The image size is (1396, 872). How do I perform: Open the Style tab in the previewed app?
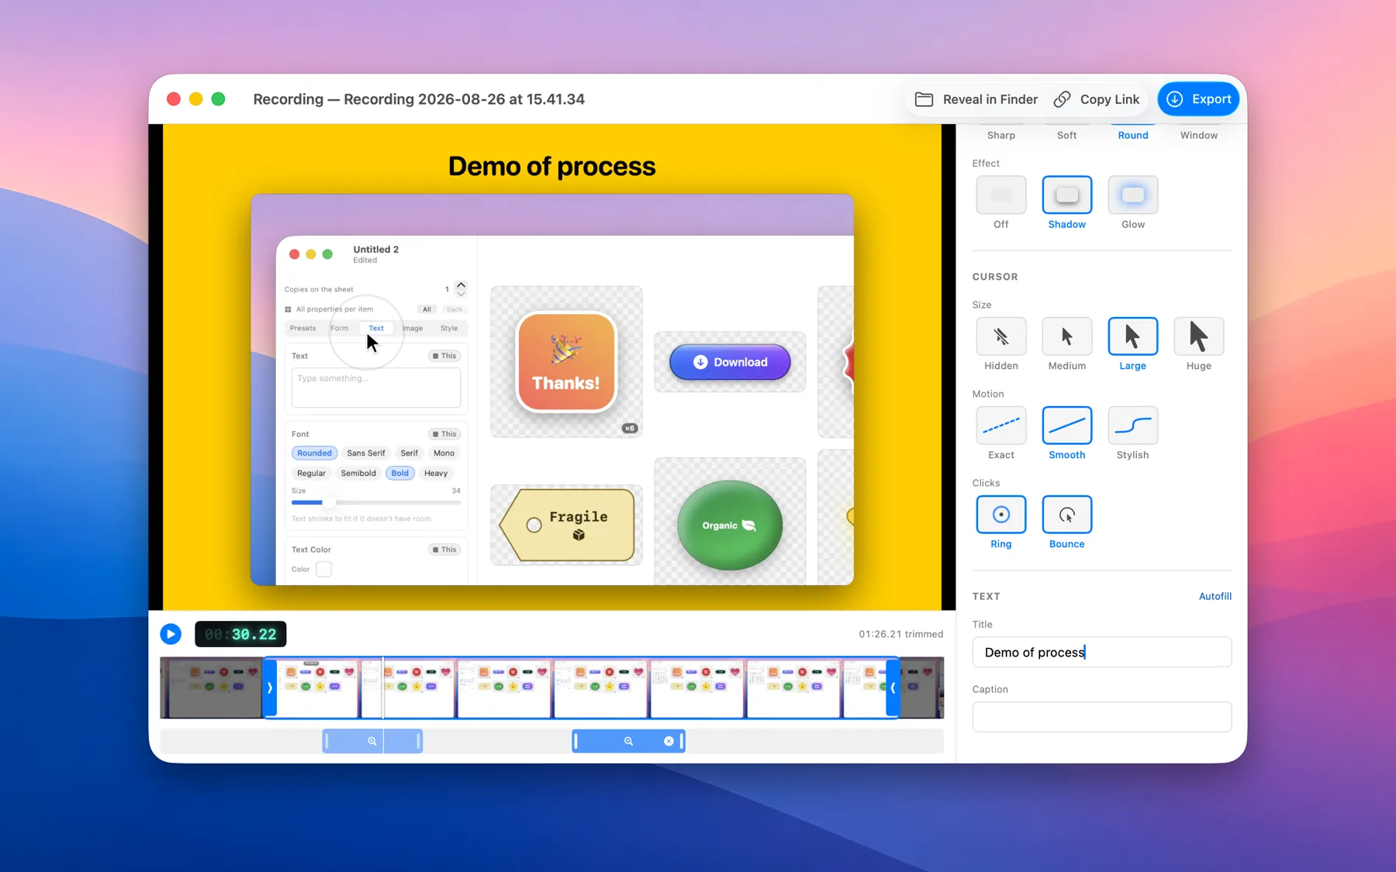click(x=449, y=328)
